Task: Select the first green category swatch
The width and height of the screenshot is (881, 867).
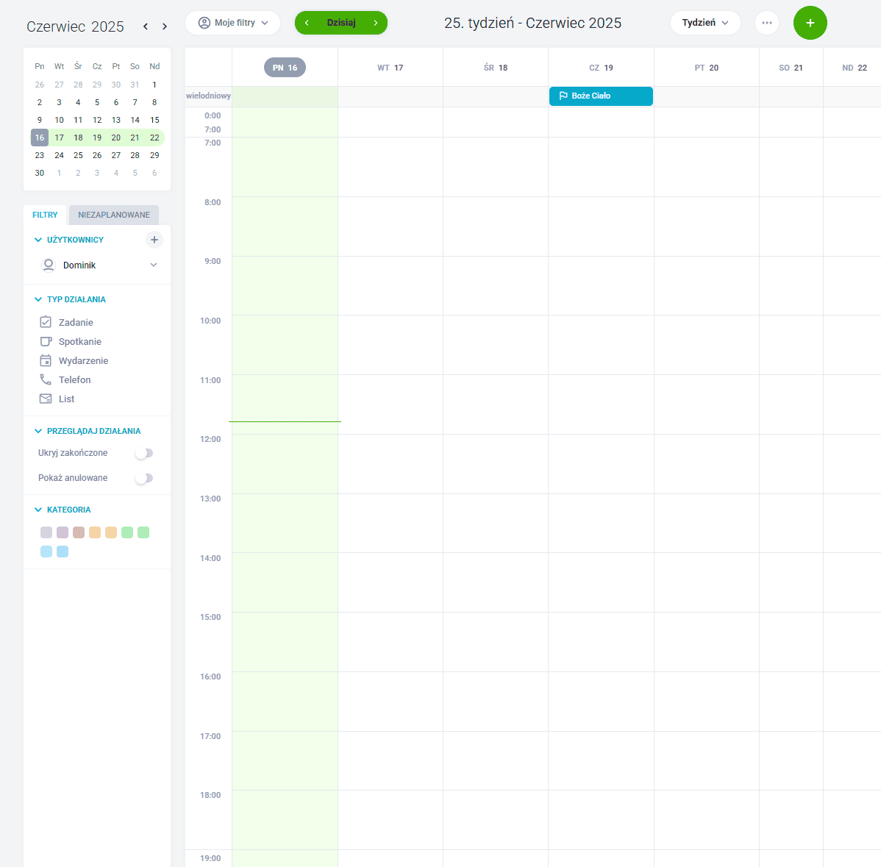Action: [x=127, y=532]
